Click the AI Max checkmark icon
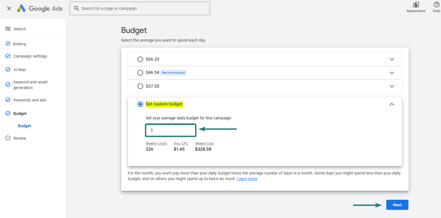This screenshot has width=441, height=218. click(8, 70)
